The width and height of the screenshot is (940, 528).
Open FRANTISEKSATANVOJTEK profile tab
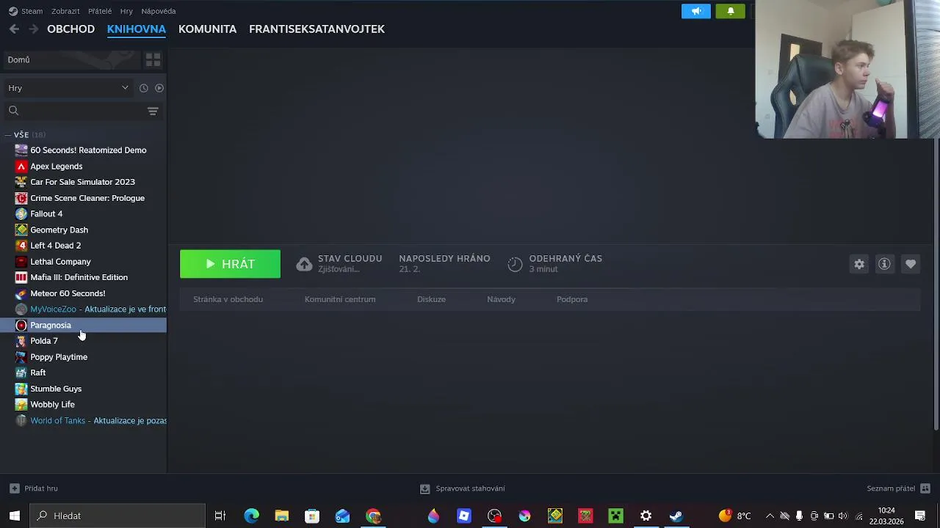pyautogui.click(x=317, y=29)
